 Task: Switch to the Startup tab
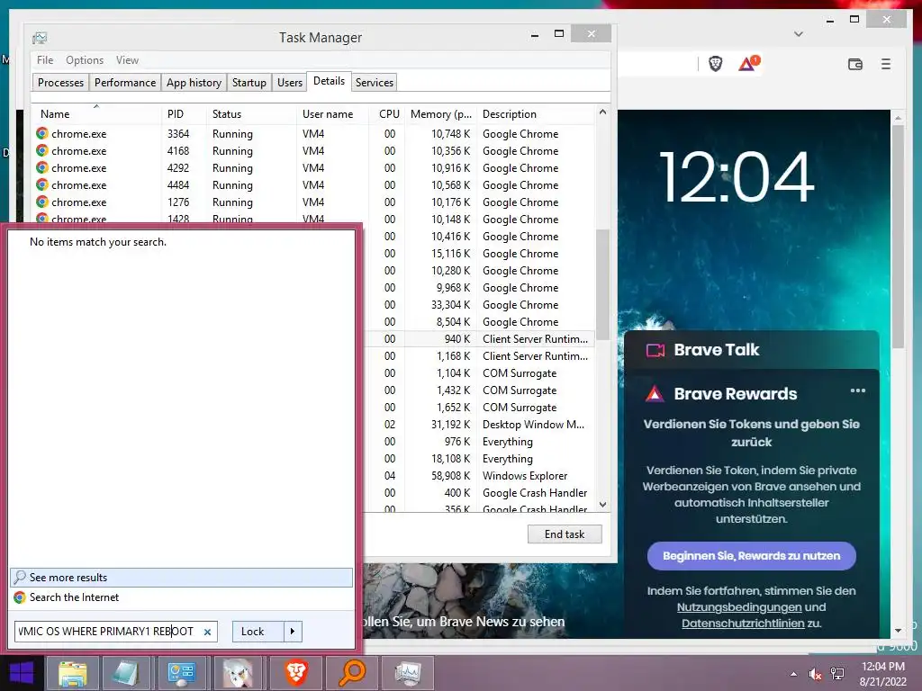[x=249, y=82]
